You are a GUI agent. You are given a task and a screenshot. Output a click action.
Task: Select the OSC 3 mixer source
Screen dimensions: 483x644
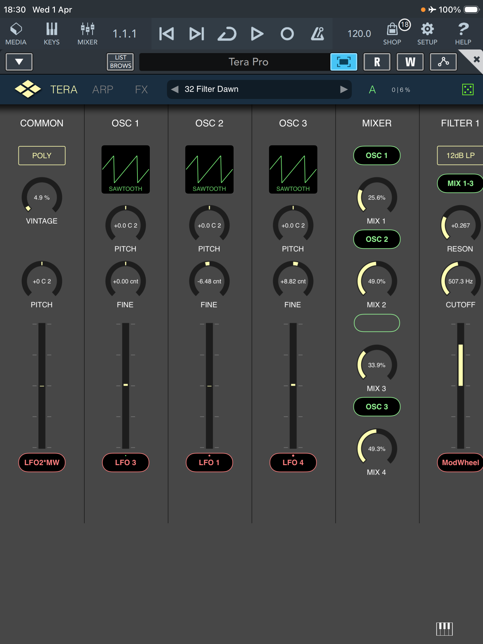(377, 407)
